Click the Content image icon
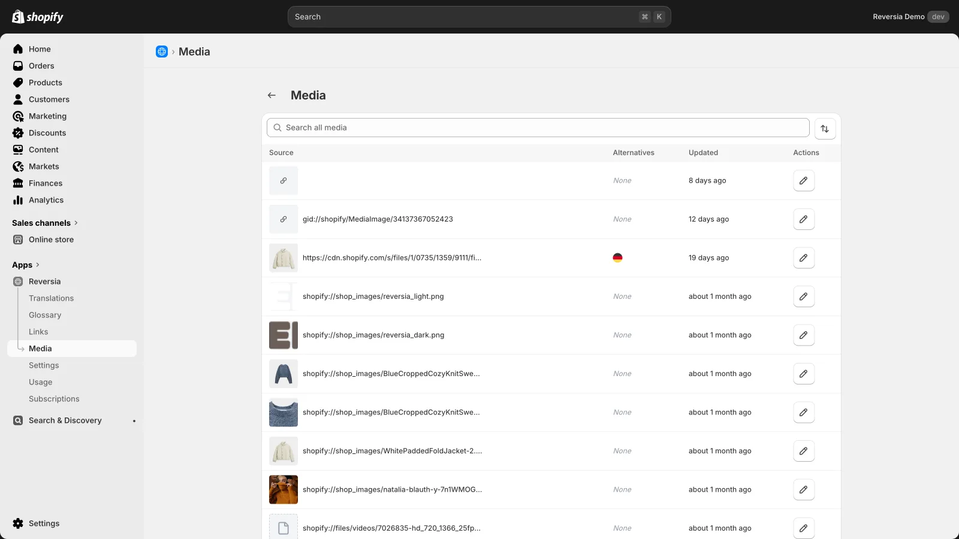Screen dimensions: 959x539 [x=18, y=150]
